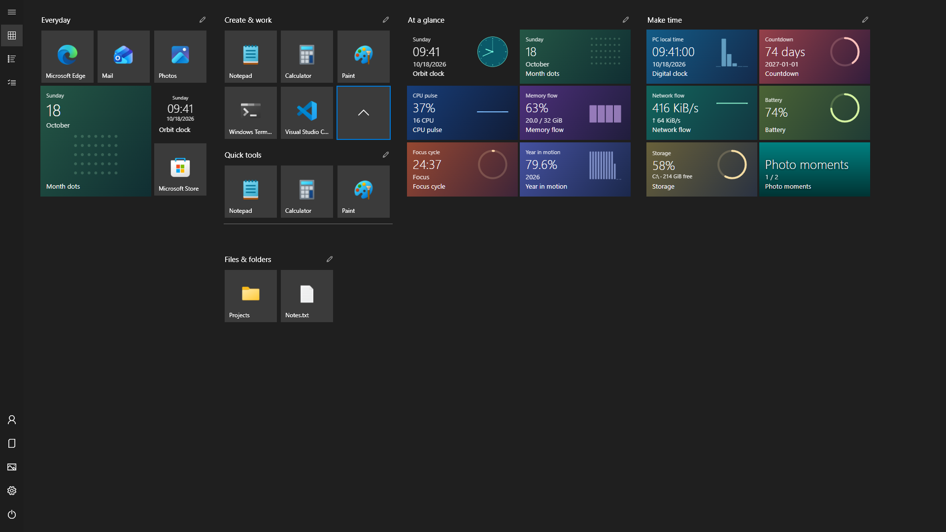Open the Mail tile
Viewport: 946px width, 532px height.
coord(124,57)
